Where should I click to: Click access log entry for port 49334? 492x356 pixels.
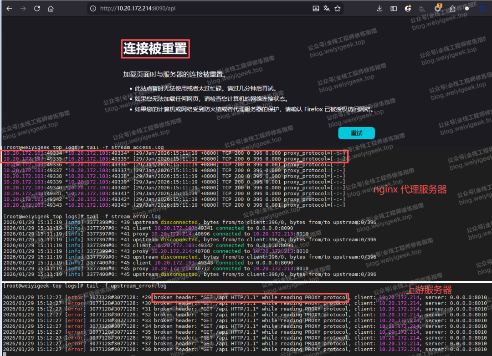[174, 153]
